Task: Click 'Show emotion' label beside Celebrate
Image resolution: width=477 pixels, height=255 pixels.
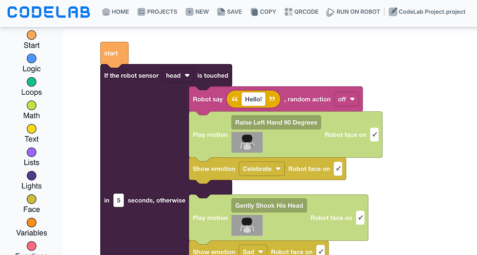Action: 214,169
